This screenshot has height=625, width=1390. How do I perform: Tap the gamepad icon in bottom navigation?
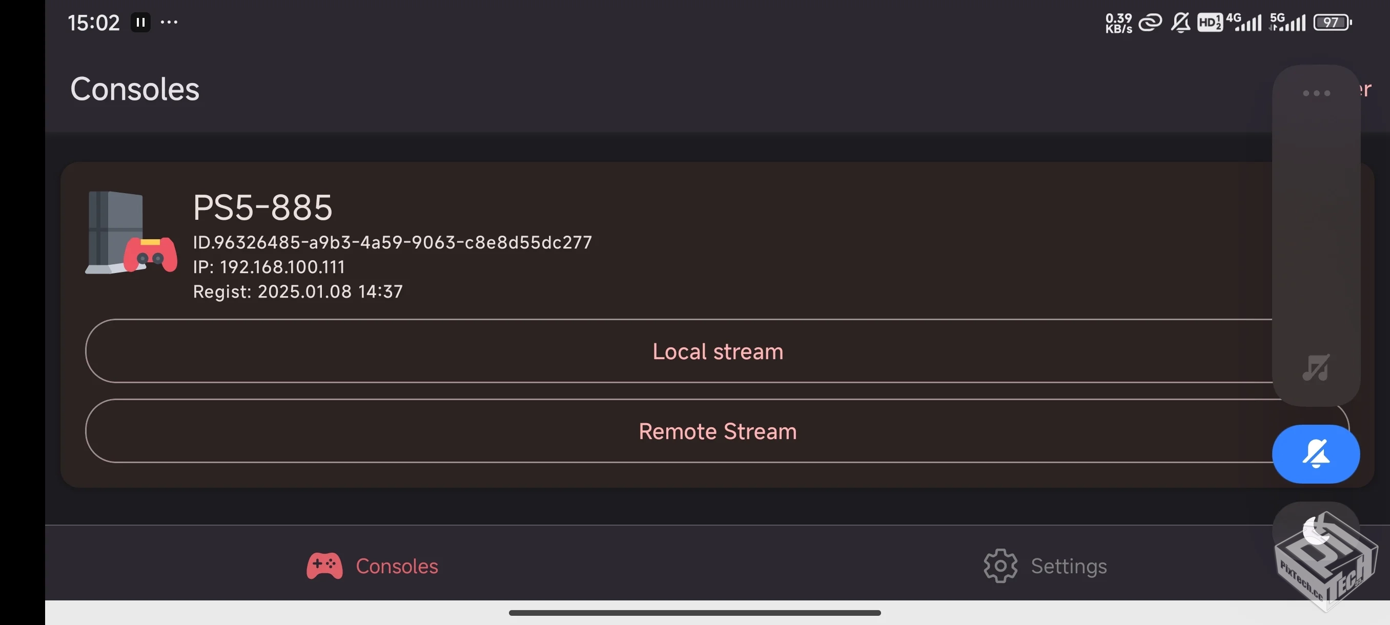coord(324,566)
